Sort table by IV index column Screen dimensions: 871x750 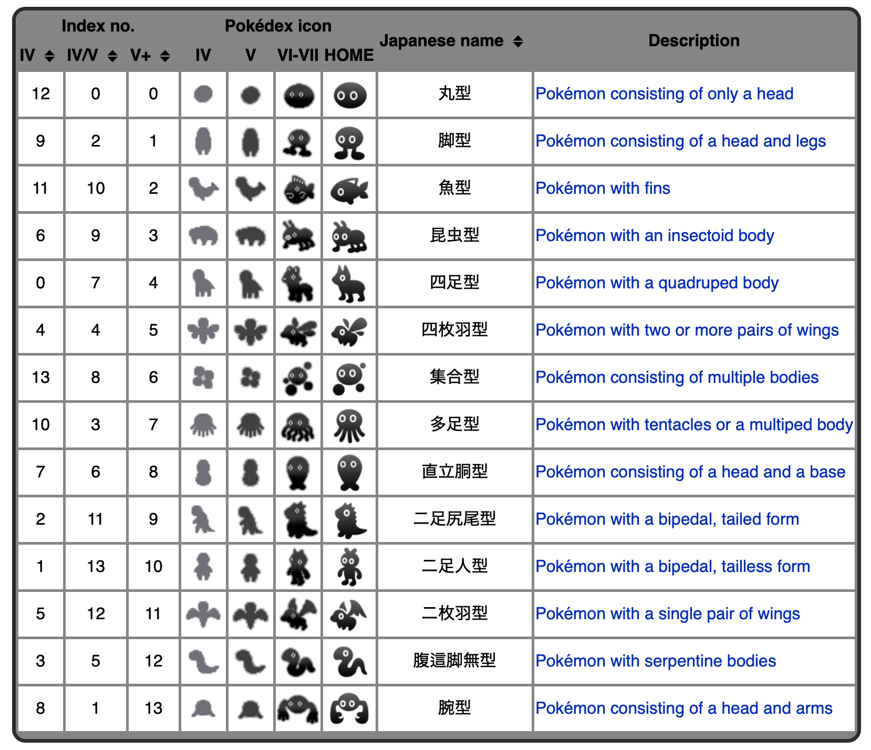pos(49,56)
